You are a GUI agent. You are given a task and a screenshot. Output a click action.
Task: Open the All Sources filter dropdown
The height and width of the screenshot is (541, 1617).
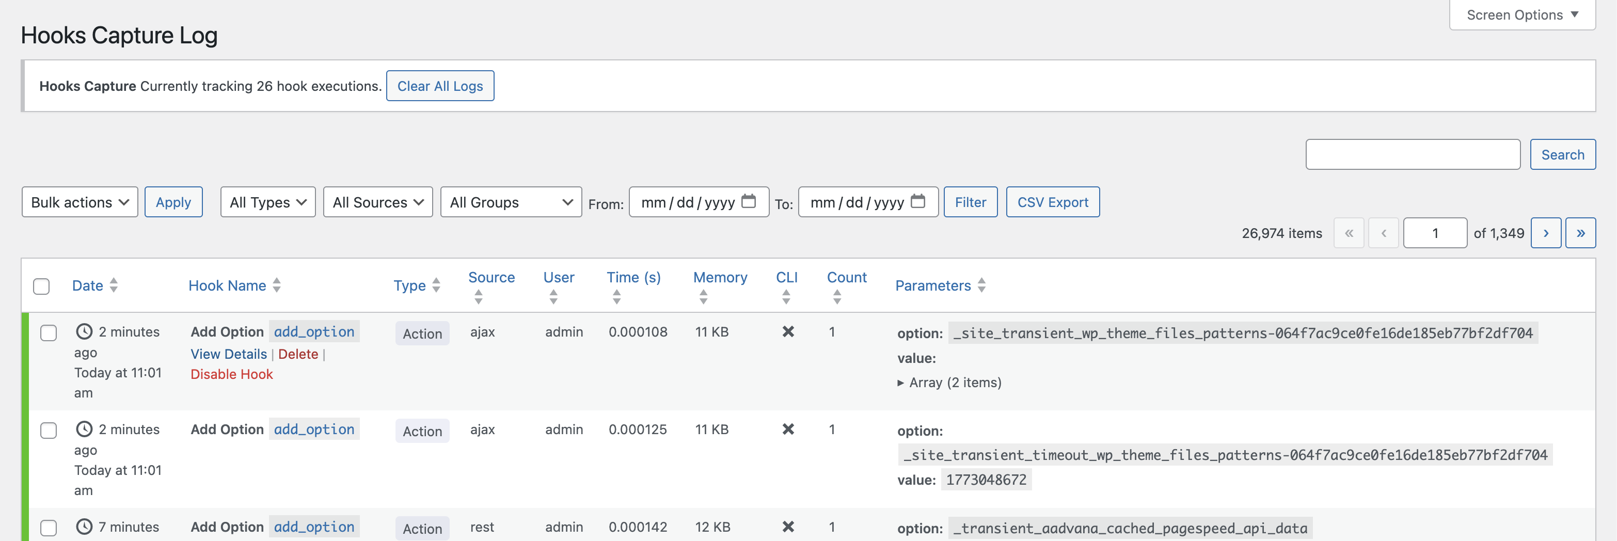[x=377, y=202]
